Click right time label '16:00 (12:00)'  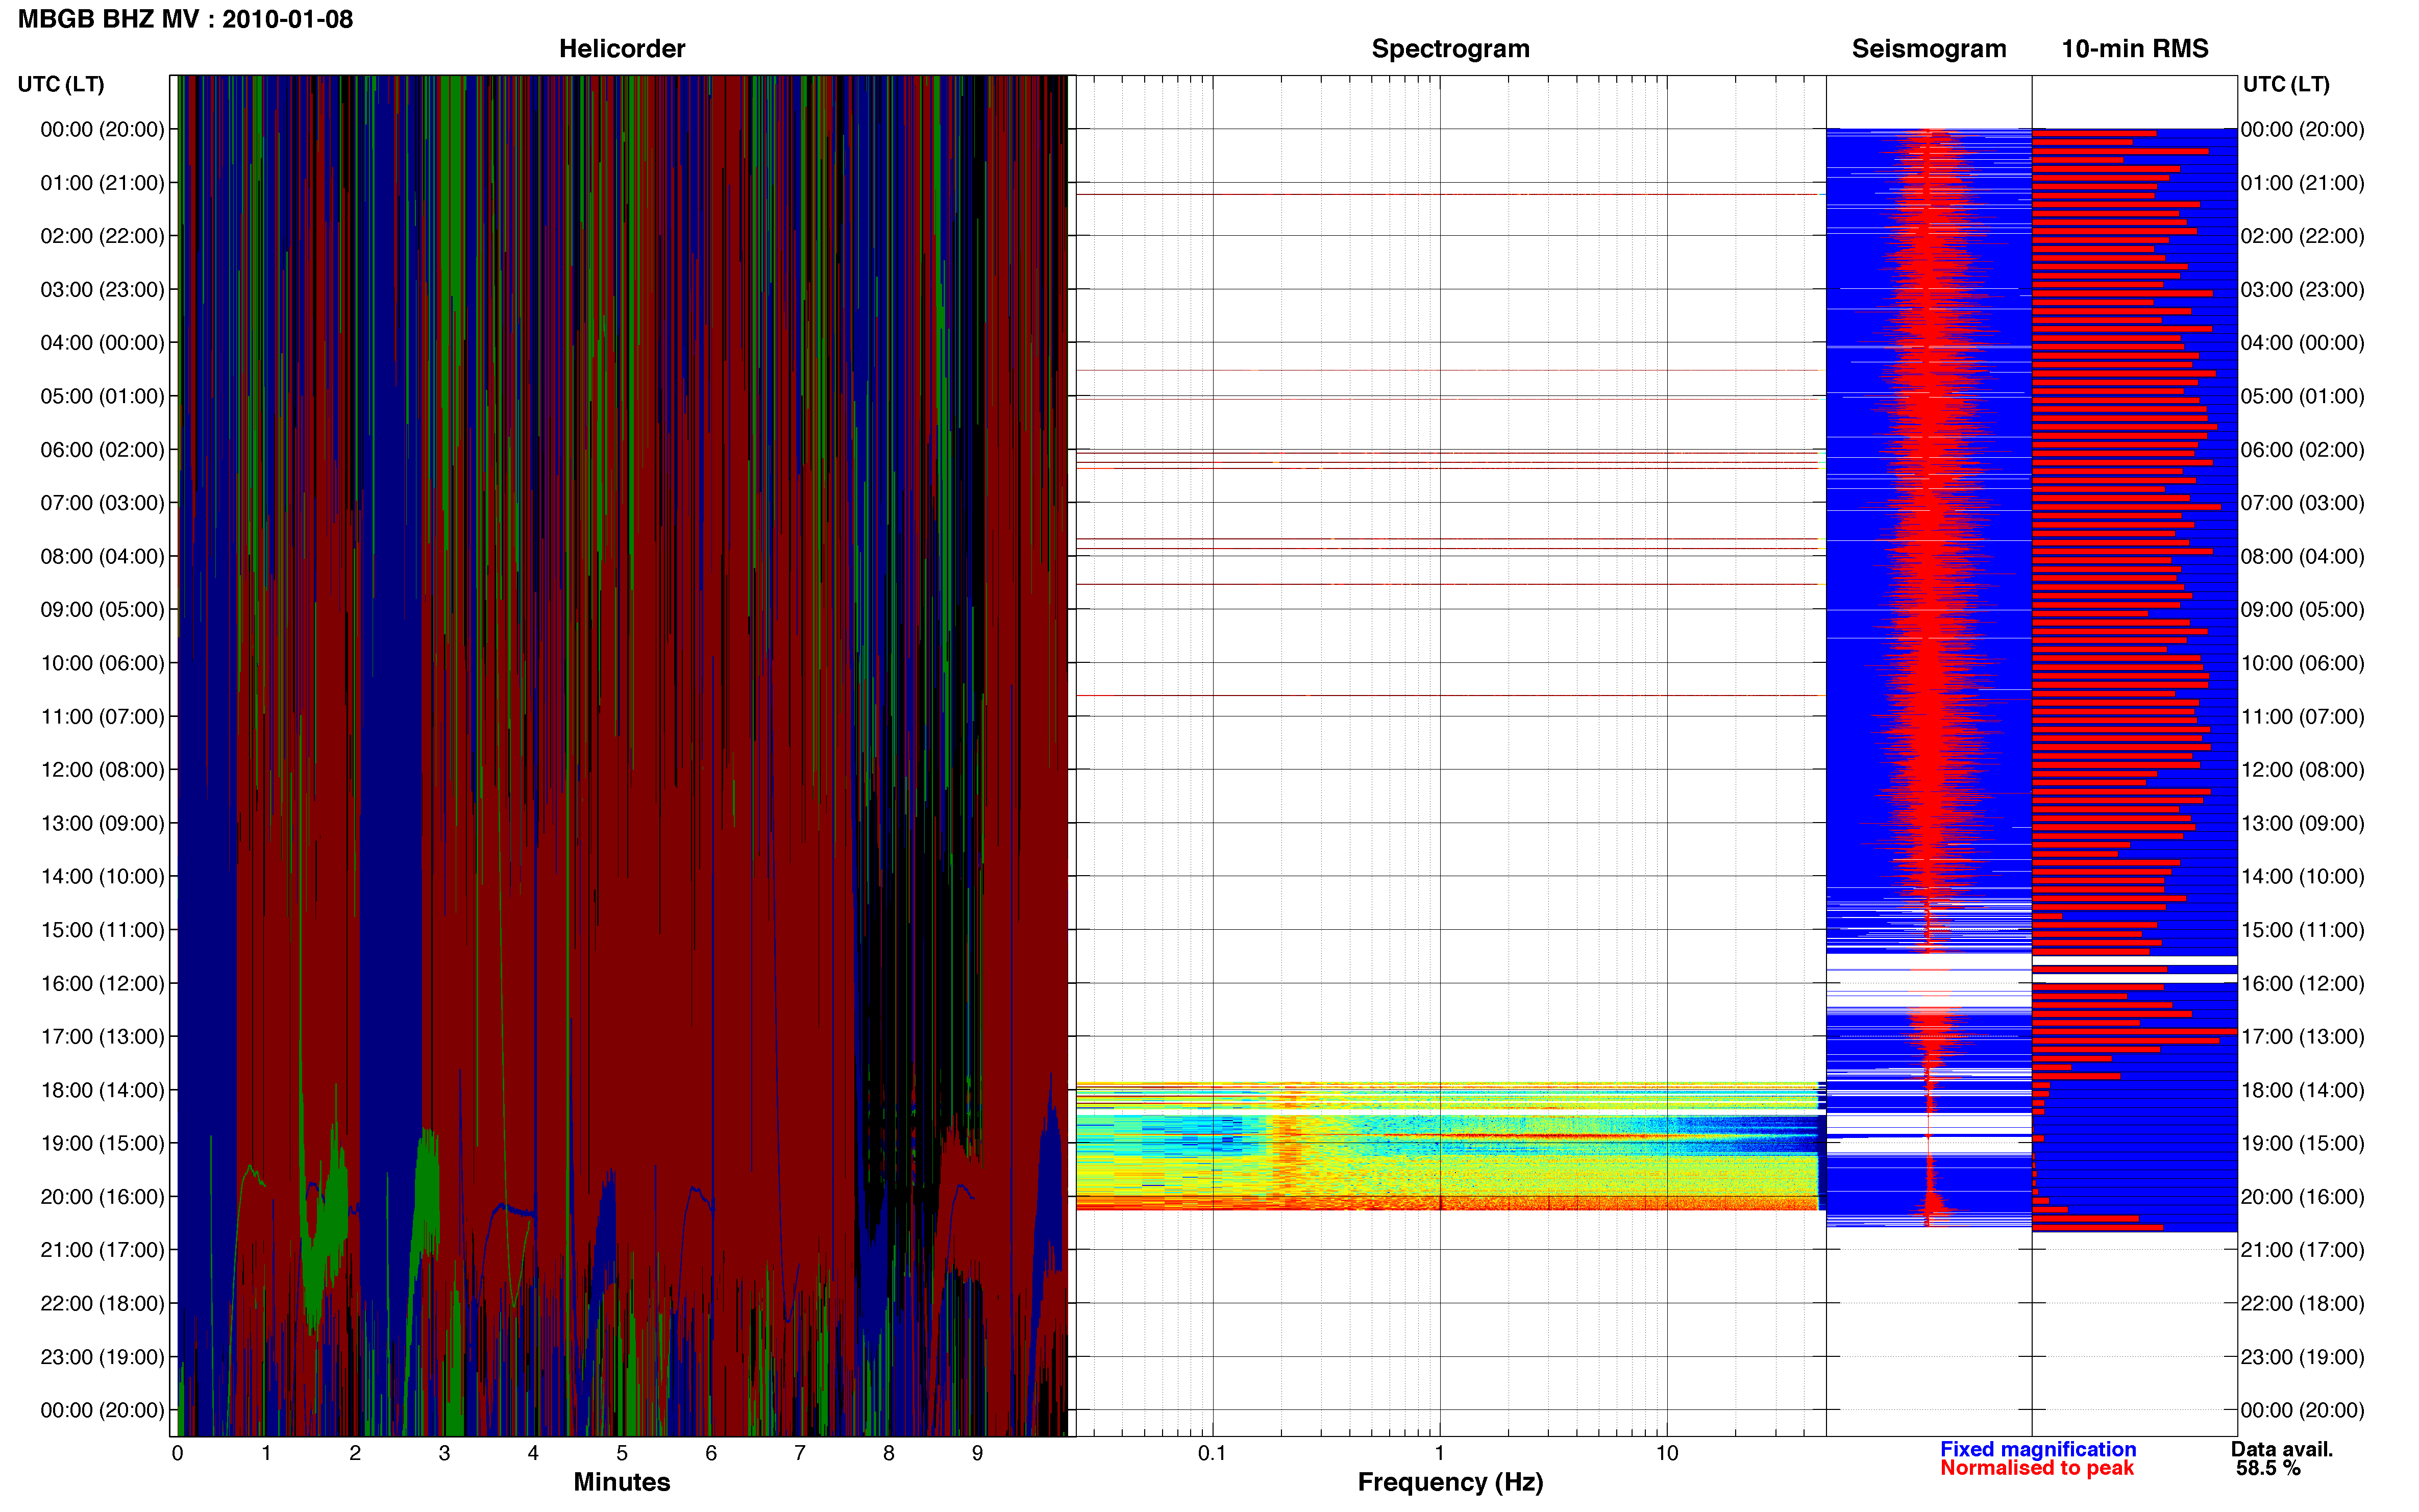[2302, 983]
